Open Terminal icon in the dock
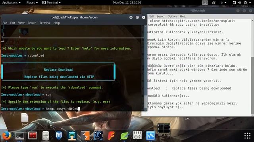The width and height of the screenshot is (254, 142). pyautogui.click(x=19, y=136)
